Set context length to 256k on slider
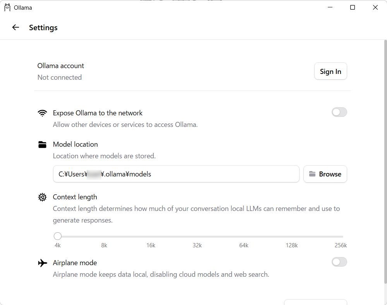387x305 pixels. [x=342, y=236]
